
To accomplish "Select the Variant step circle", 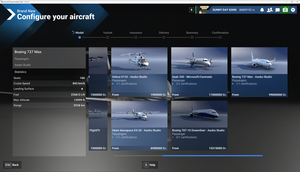I will pos(108,38).
